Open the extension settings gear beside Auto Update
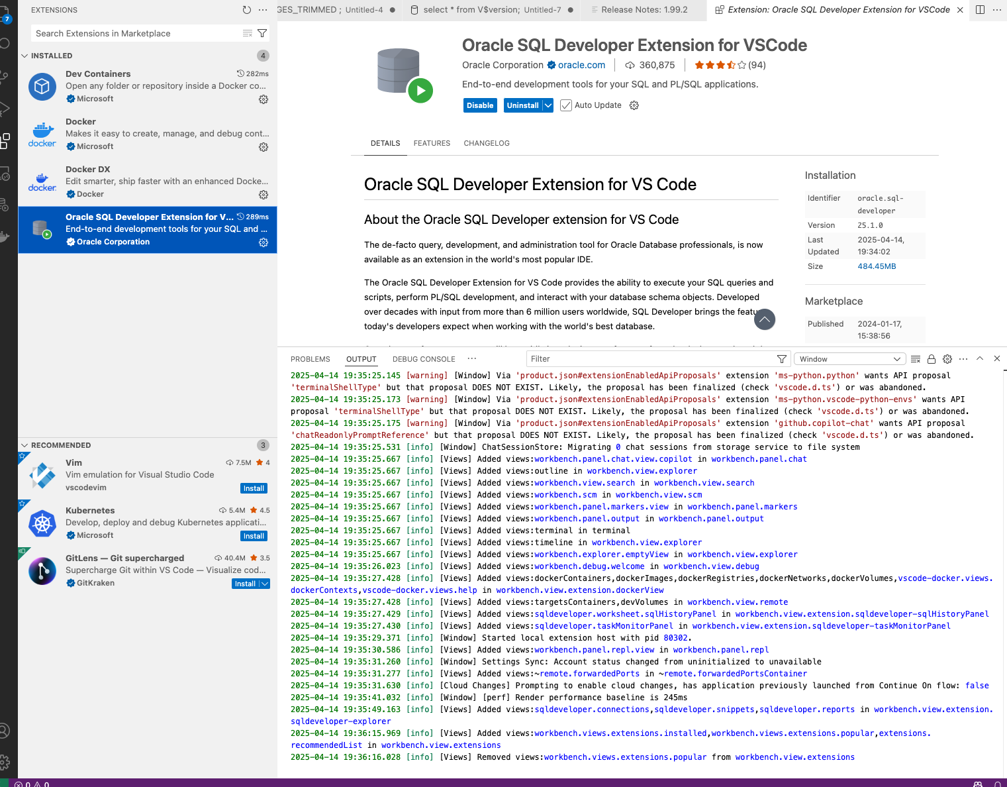Viewport: 1007px width, 787px height. (x=634, y=105)
